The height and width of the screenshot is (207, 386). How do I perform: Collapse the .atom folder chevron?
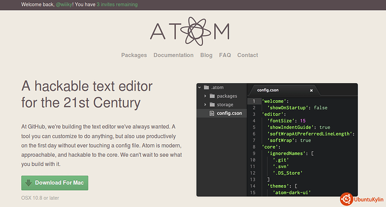(x=200, y=87)
